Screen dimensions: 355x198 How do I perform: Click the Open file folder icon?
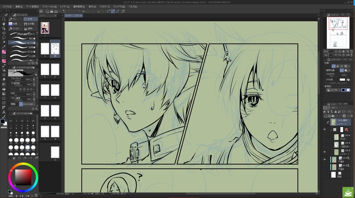pyautogui.click(x=51, y=11)
